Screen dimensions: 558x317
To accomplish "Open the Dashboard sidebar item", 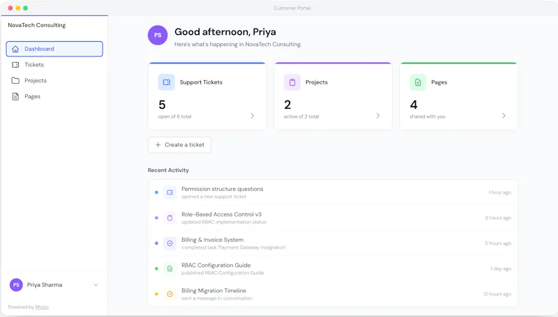I will pyautogui.click(x=54, y=49).
